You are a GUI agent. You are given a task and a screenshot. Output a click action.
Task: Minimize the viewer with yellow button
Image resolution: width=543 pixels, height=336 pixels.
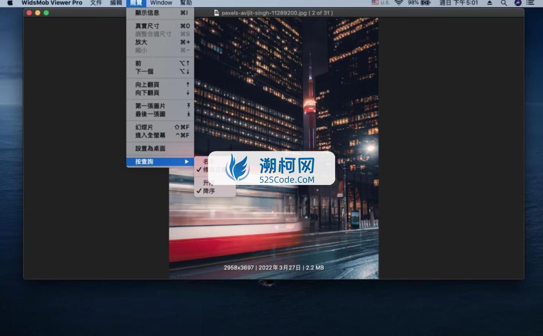38,13
